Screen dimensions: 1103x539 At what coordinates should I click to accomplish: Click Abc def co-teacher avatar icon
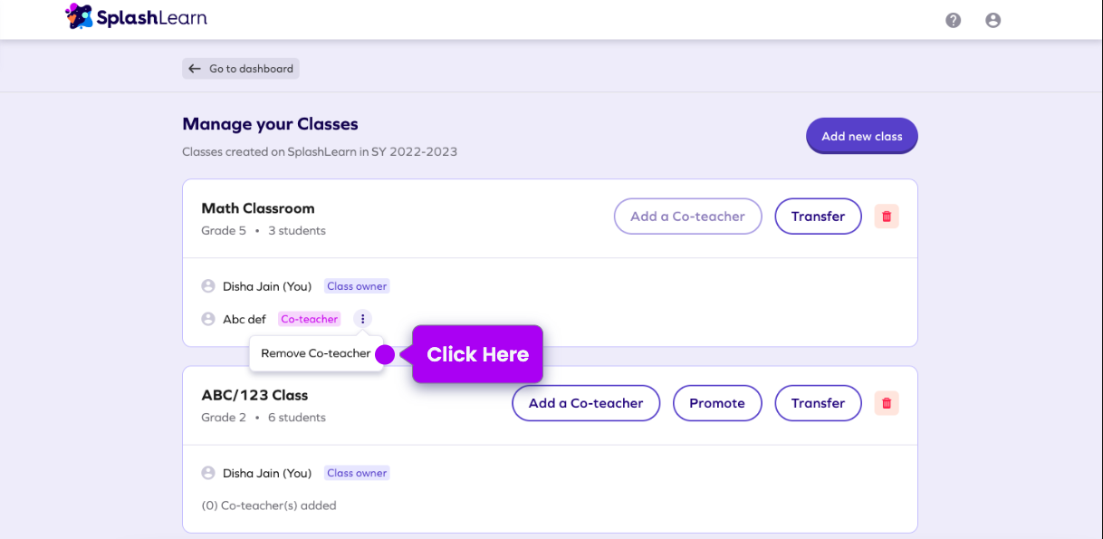208,319
